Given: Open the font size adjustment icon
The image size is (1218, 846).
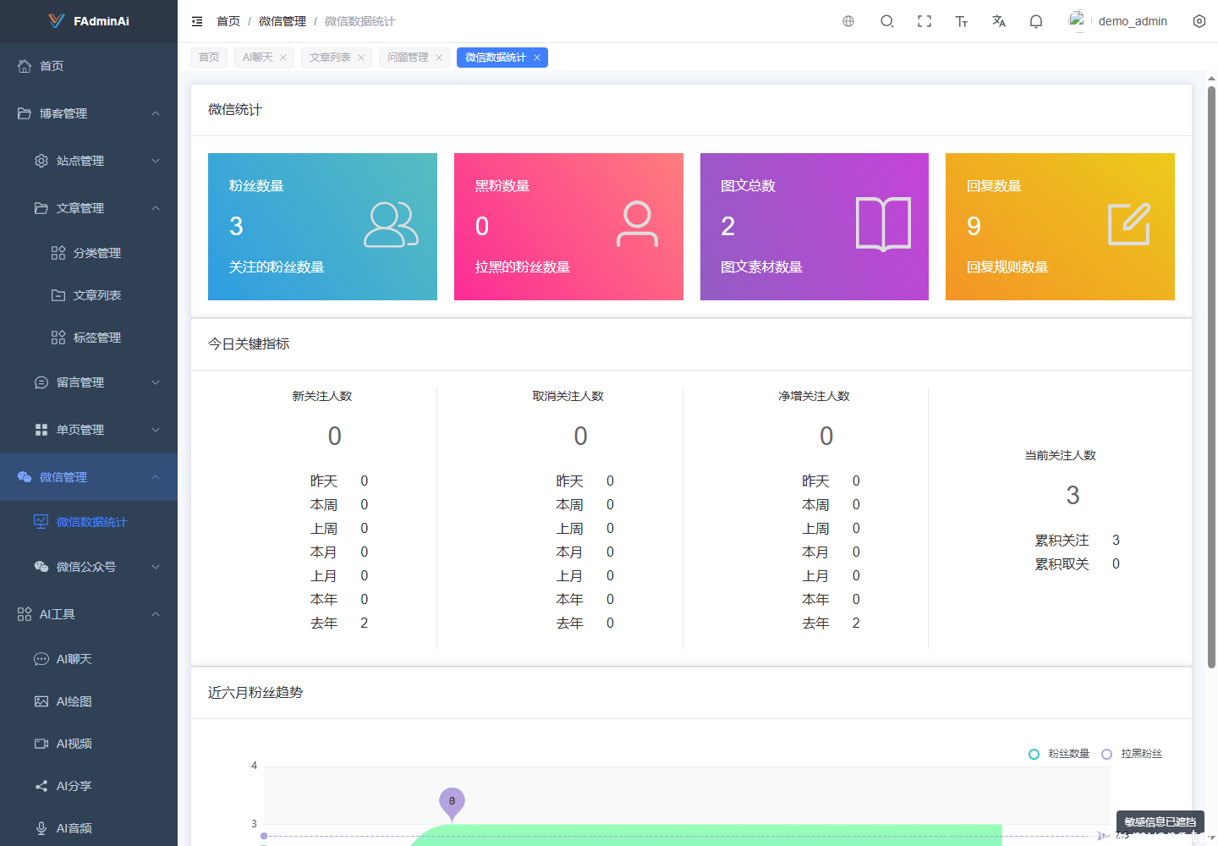Looking at the screenshot, I should 962,21.
